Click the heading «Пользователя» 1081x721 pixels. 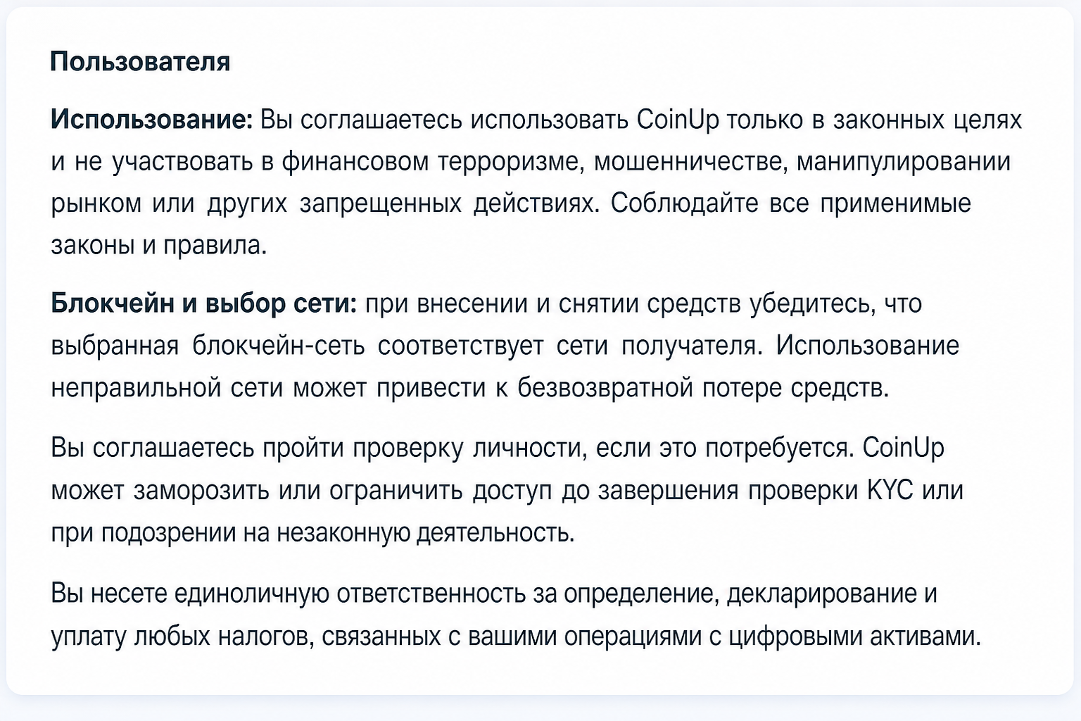140,61
